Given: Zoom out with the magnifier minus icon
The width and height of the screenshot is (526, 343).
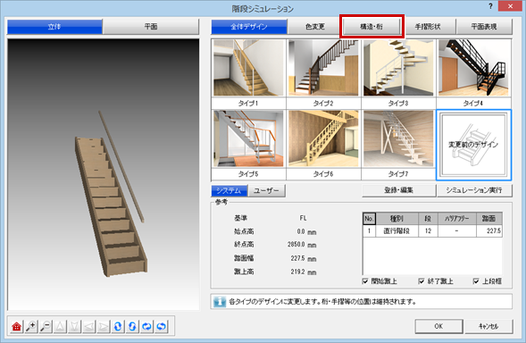Looking at the screenshot, I should [46, 326].
